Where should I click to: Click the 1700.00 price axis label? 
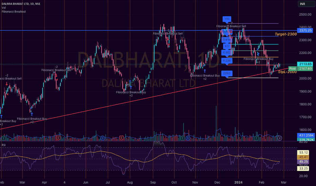pos(305,117)
